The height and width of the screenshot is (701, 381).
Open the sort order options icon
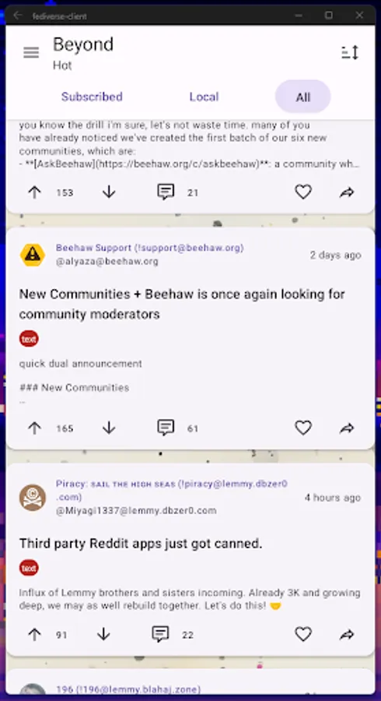tap(350, 53)
